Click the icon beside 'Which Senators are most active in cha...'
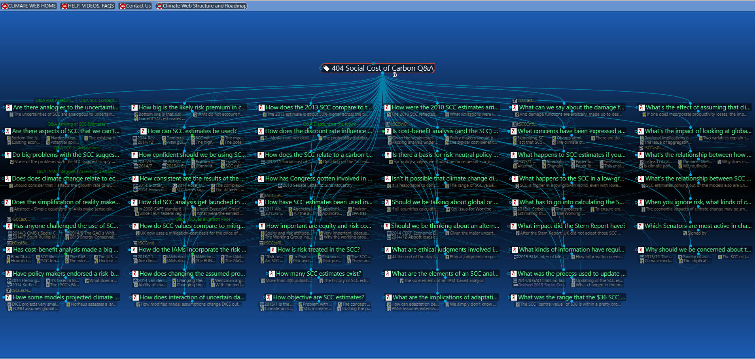 [x=641, y=226]
